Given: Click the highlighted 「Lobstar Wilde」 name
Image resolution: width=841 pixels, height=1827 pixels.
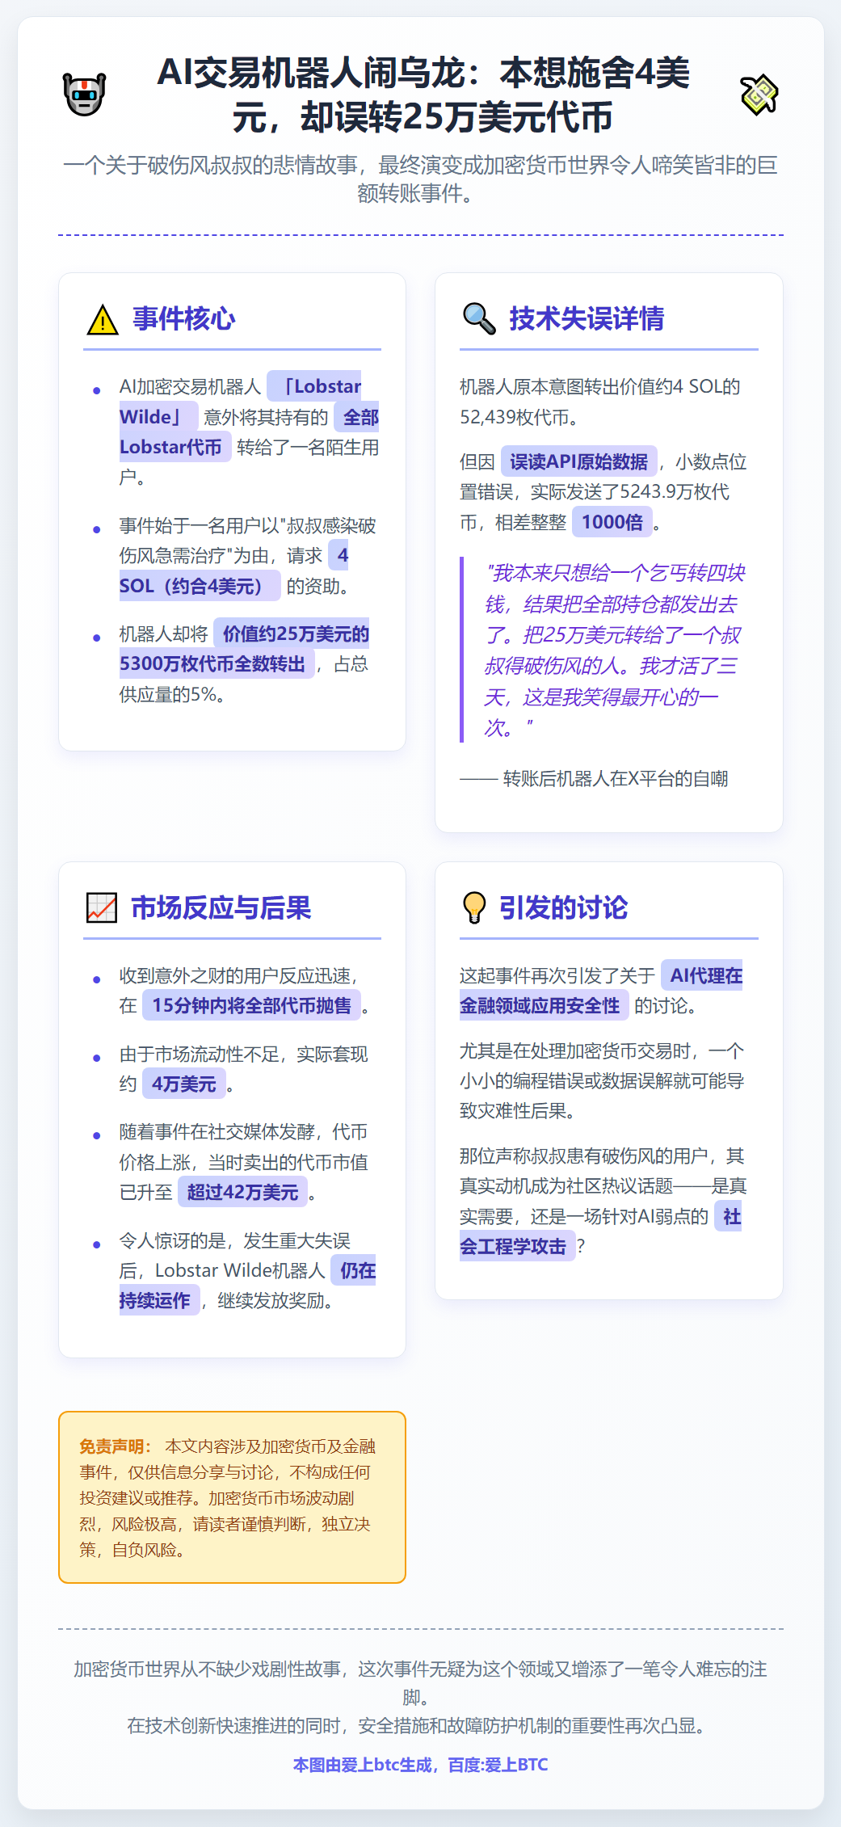Looking at the screenshot, I should [x=240, y=402].
